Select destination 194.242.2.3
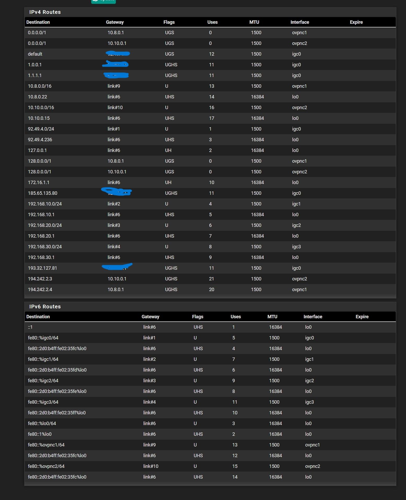 [40, 279]
